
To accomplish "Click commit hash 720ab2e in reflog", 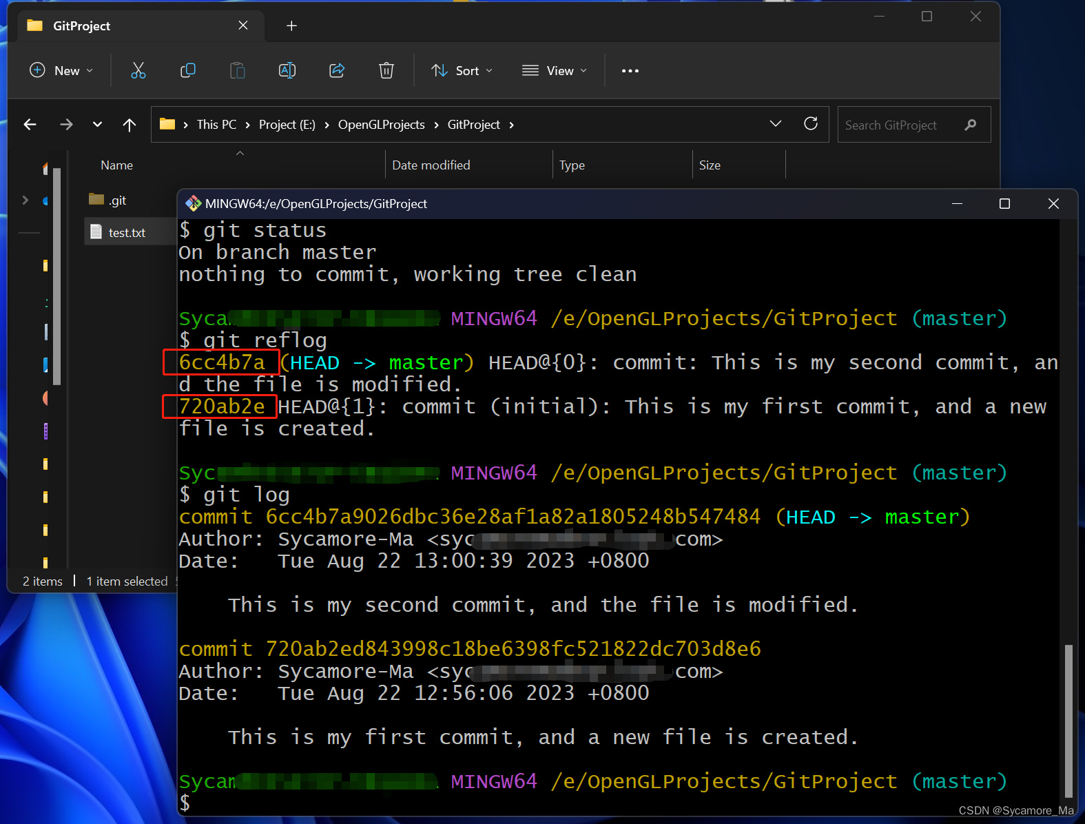I will coord(222,406).
